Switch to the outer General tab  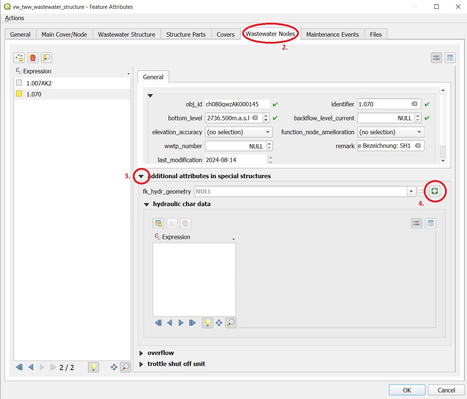[20, 34]
